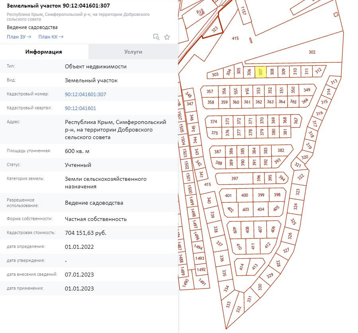Viewport: 358px width, 333px height.
Task: Add parcel to favorites with star icon
Action: tap(167, 37)
